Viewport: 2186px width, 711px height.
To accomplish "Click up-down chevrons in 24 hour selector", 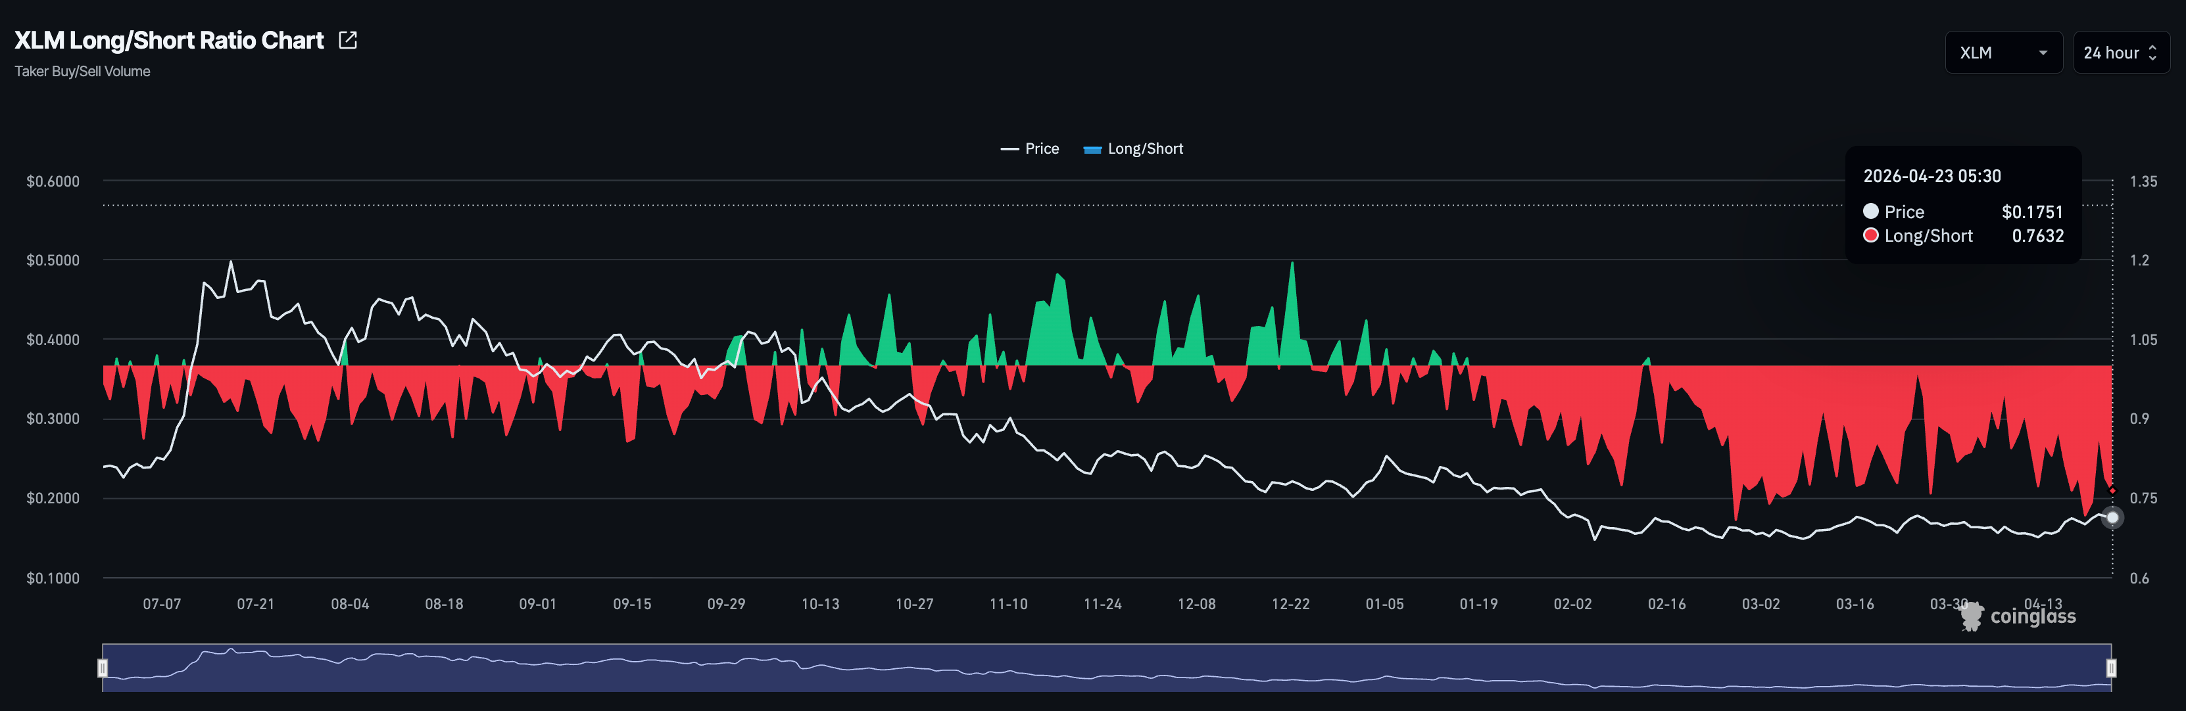I will coord(2152,53).
